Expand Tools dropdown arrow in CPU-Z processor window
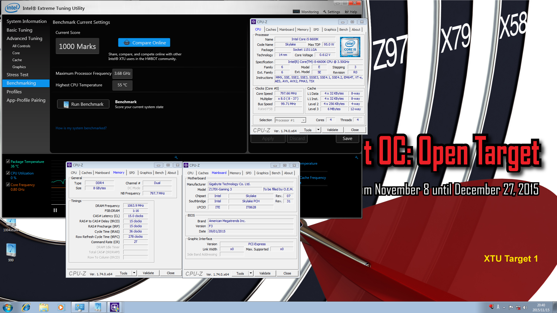The width and height of the screenshot is (557, 313). pyautogui.click(x=318, y=130)
